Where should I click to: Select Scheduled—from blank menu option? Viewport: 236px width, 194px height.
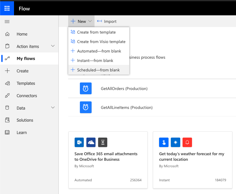click(x=98, y=70)
